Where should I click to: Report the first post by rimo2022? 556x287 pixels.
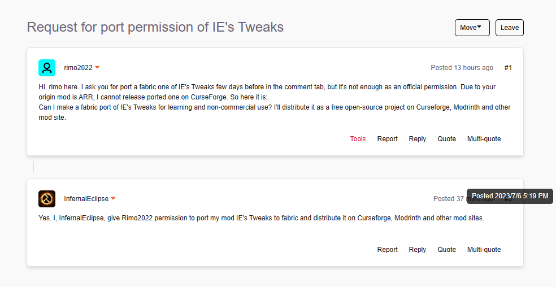388,139
